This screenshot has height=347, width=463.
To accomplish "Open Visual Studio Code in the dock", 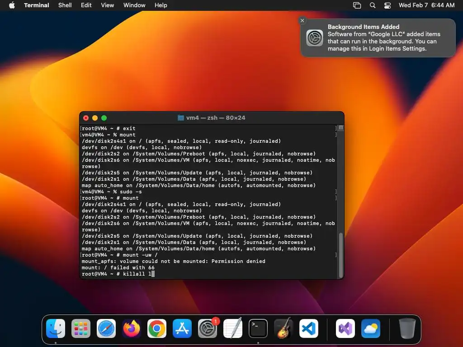I will pos(309,328).
